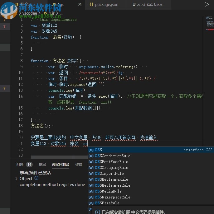This screenshot has height=214, width=214.
Task: Pick the CSSConditionRule suggestion
Action: 151,156
